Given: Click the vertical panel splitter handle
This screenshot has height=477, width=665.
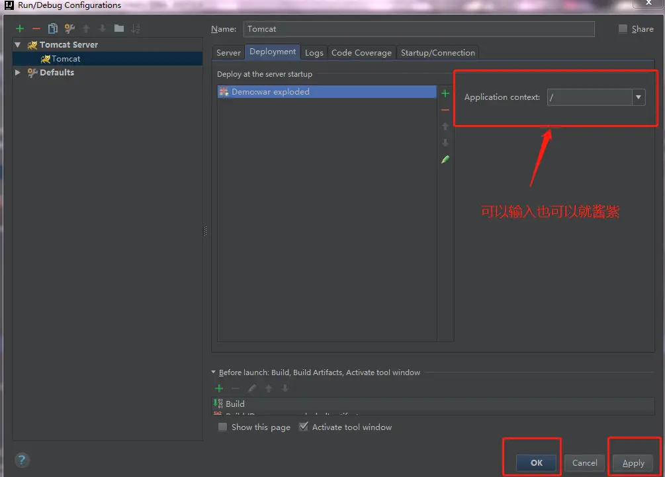Looking at the screenshot, I should click(x=206, y=231).
